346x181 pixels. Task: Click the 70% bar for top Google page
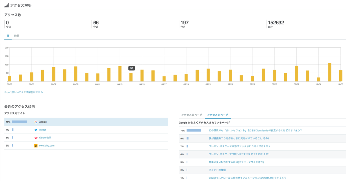coord(194,130)
